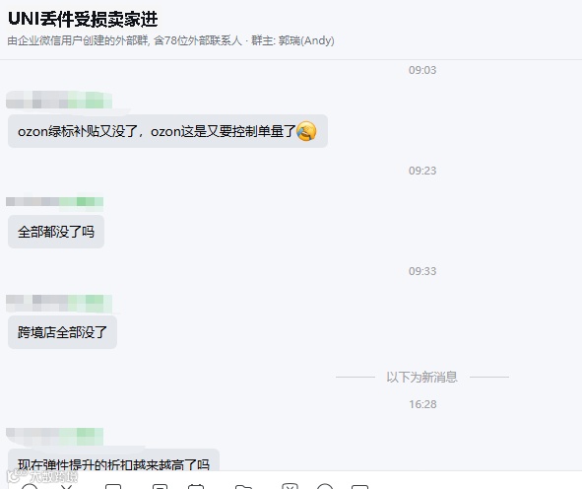Select the message bubble 全部都没了吗

coord(56,232)
